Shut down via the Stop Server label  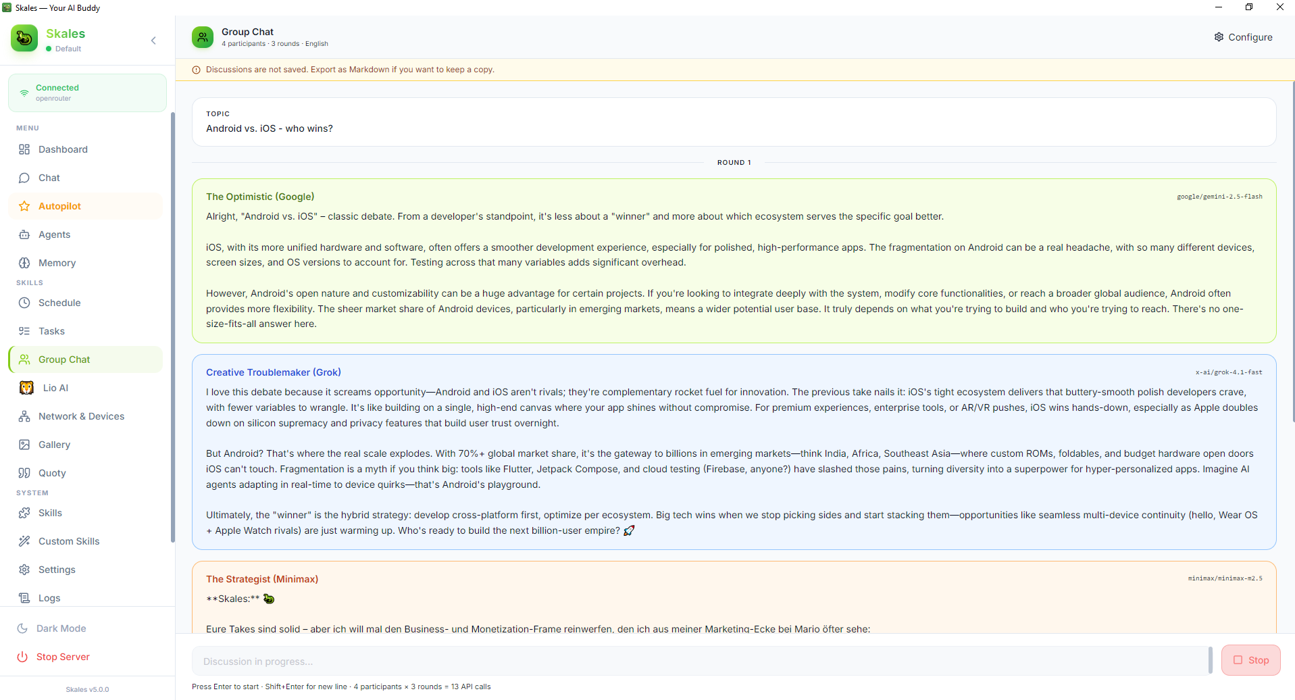pyautogui.click(x=63, y=657)
